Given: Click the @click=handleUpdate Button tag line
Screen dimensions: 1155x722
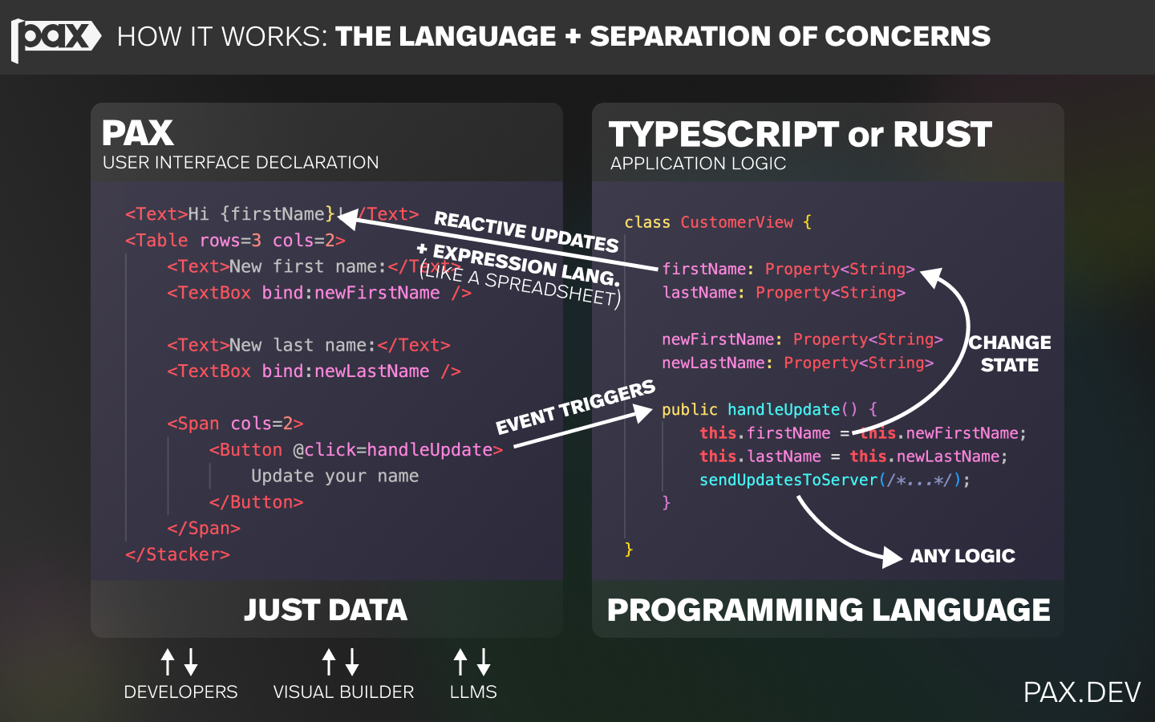Looking at the screenshot, I should (x=355, y=450).
